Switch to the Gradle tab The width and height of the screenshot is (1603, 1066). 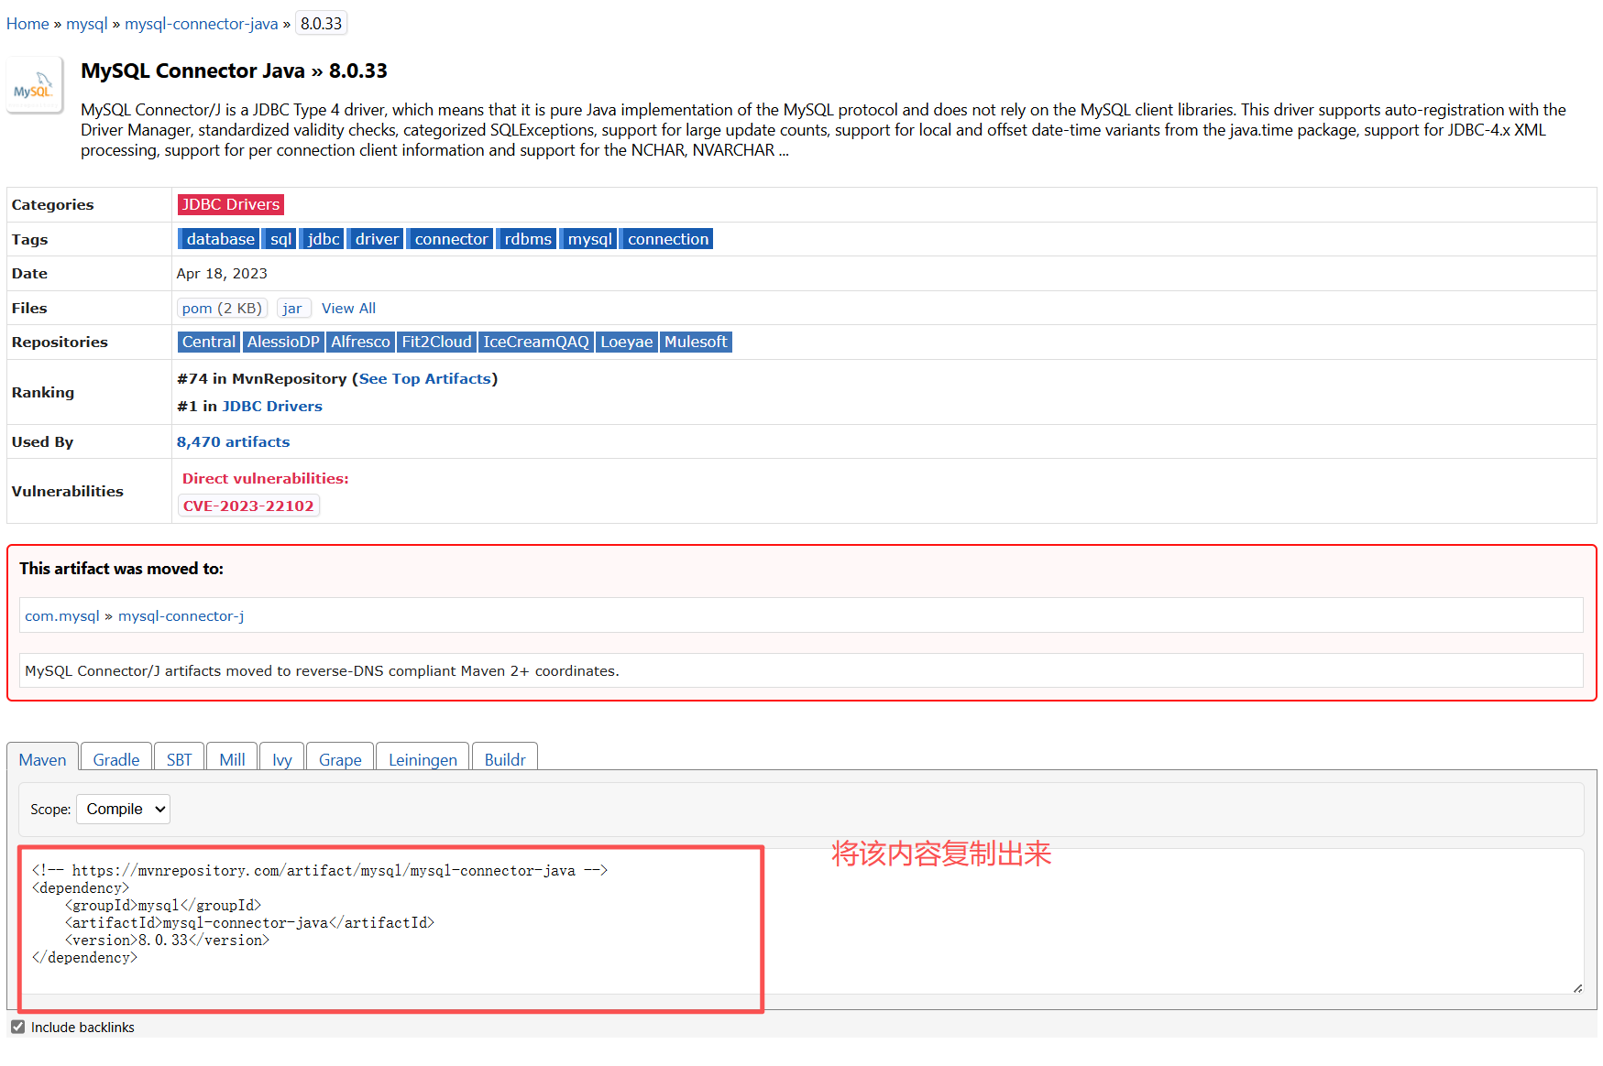[x=116, y=758]
